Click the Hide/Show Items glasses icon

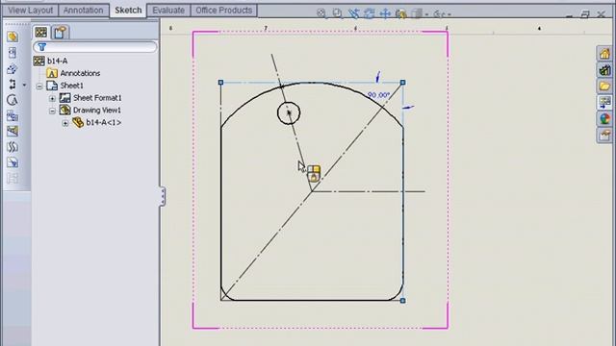pos(439,14)
